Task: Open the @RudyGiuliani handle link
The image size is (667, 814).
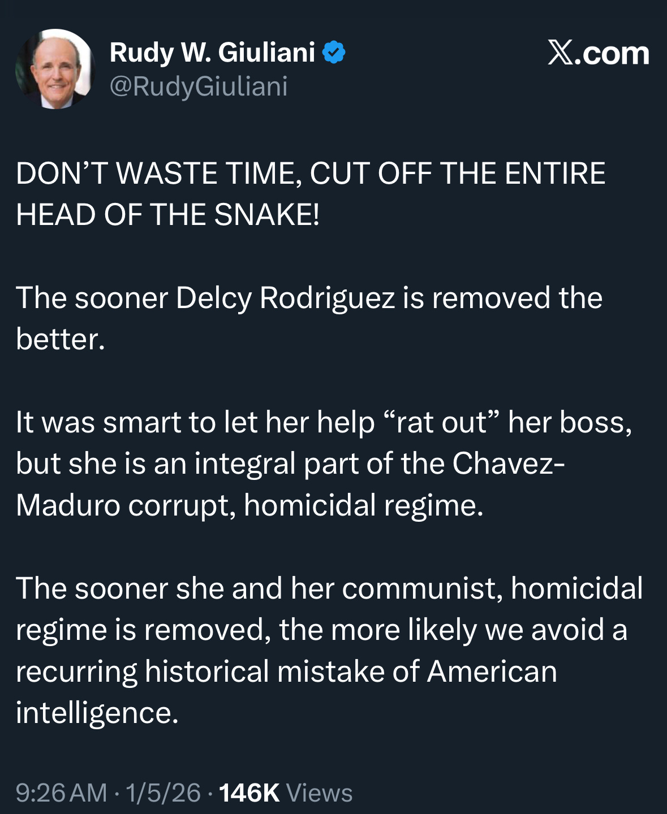Action: pyautogui.click(x=199, y=86)
